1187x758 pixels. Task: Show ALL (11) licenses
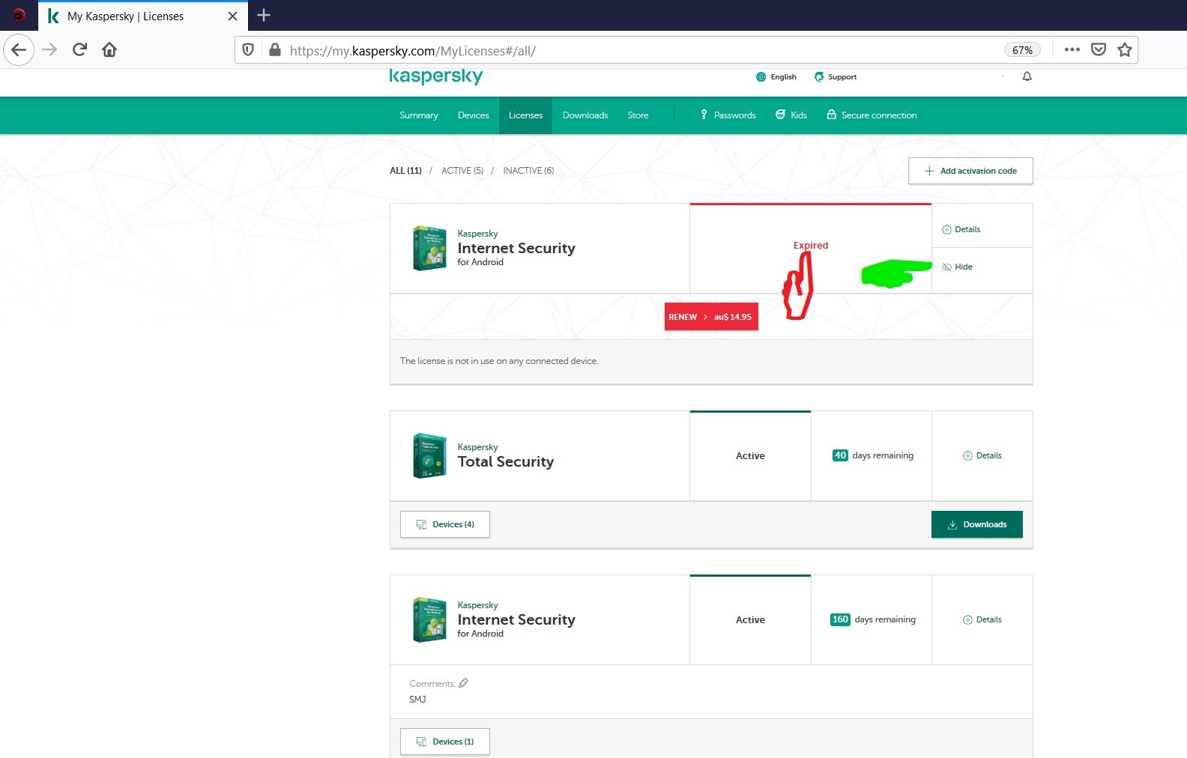point(406,171)
